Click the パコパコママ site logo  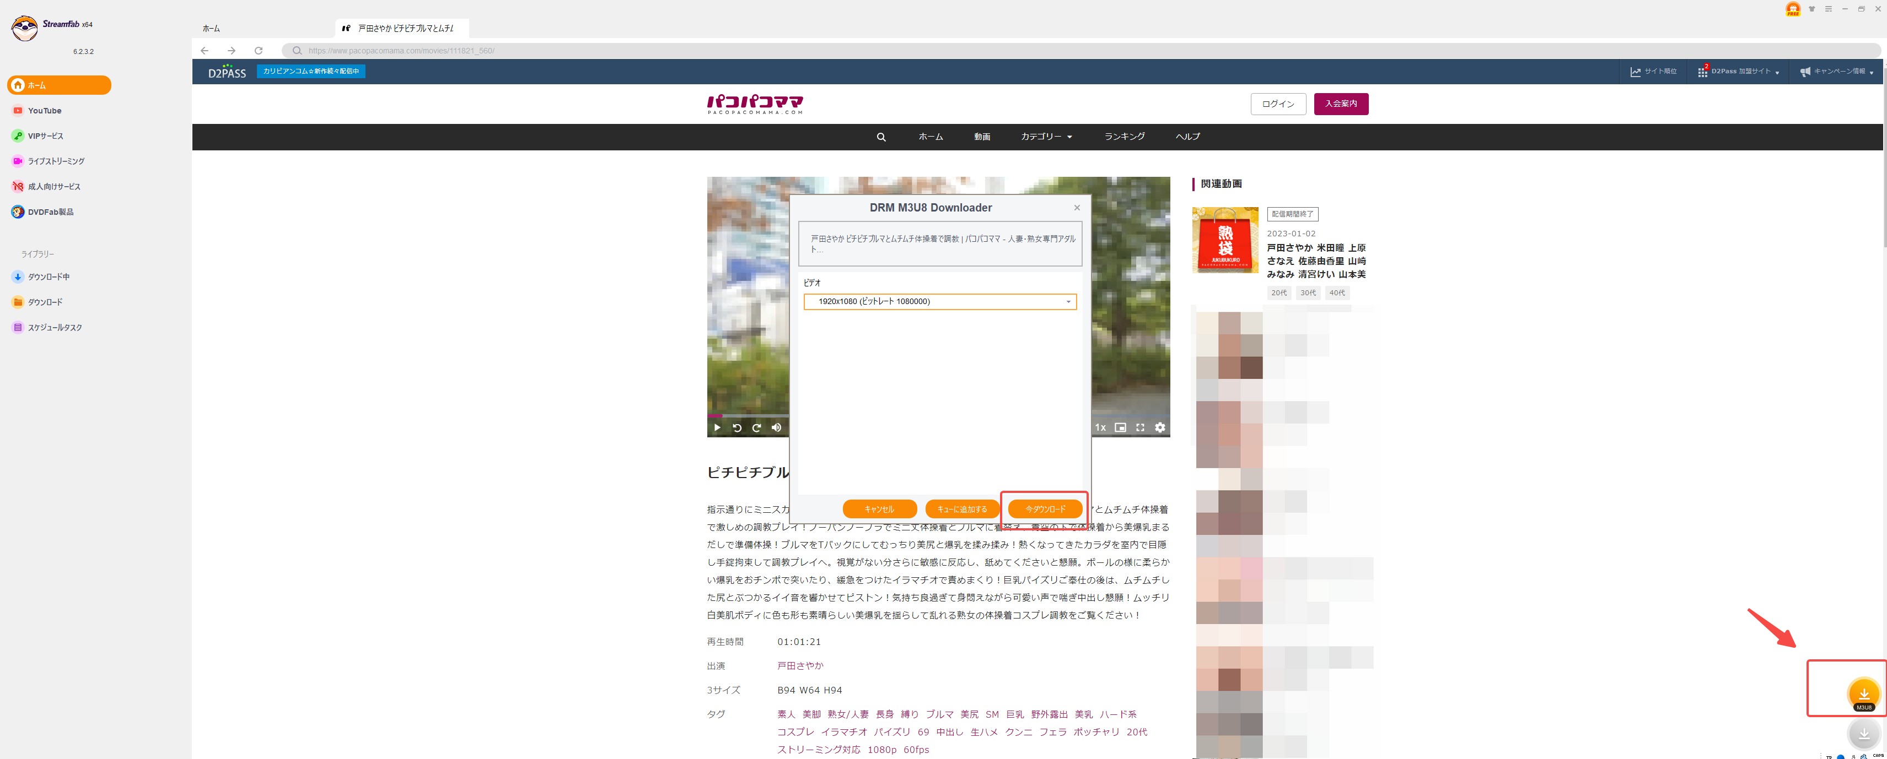coord(755,104)
